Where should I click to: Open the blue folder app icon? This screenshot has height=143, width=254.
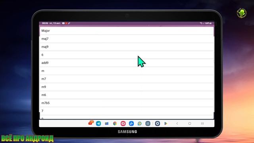click(x=107, y=124)
